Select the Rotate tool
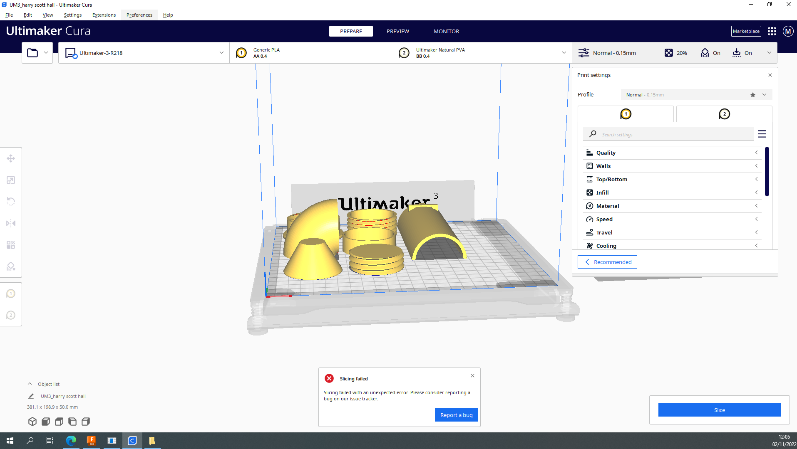The height and width of the screenshot is (449, 797). tap(11, 201)
